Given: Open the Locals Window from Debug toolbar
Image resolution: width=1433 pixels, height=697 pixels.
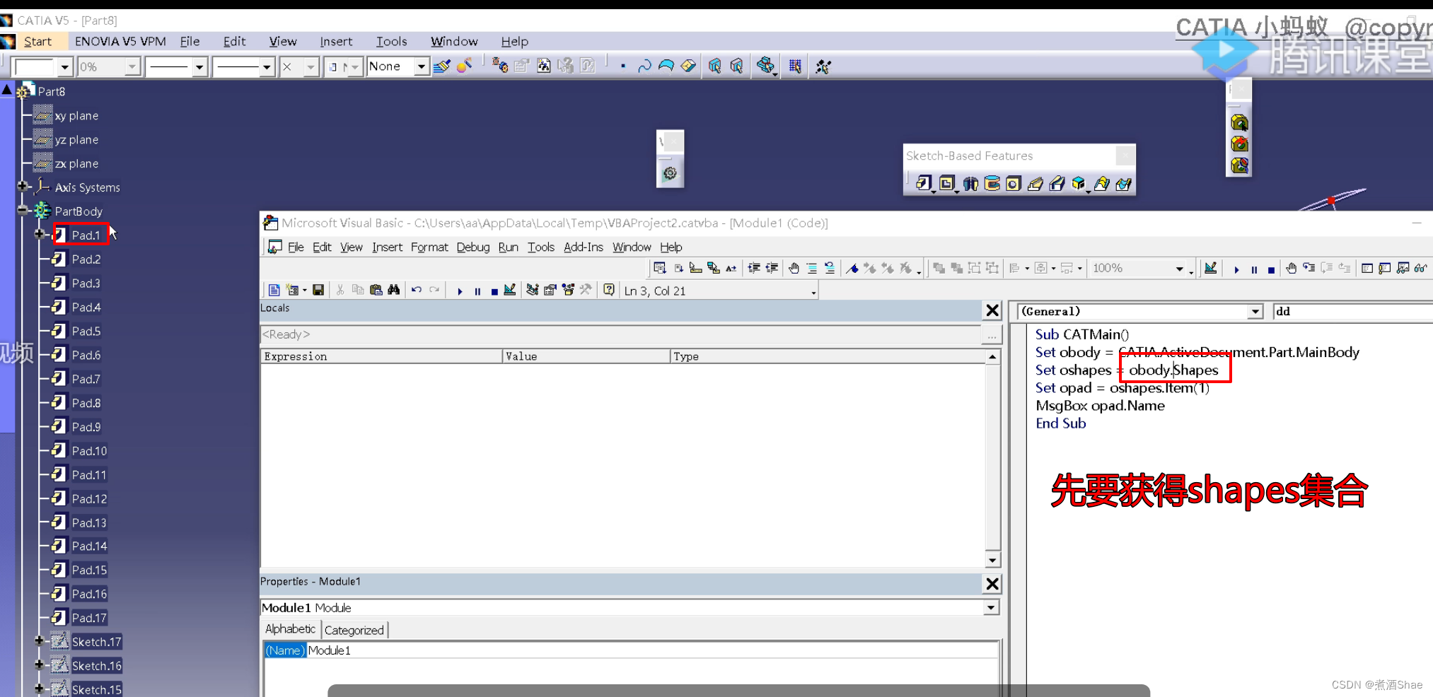Looking at the screenshot, I should click(x=1367, y=268).
